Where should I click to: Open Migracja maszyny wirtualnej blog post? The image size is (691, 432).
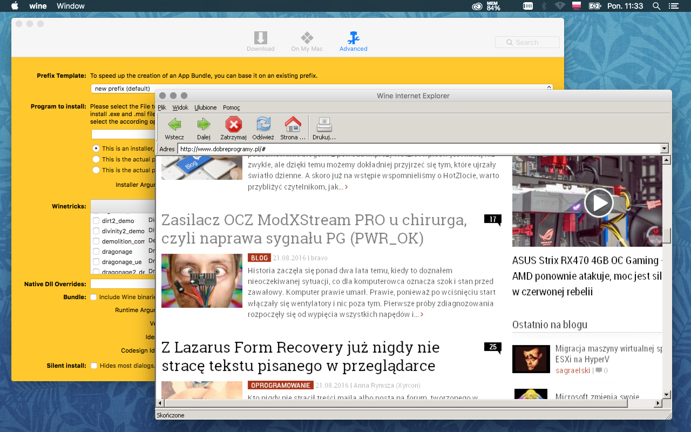[609, 354]
